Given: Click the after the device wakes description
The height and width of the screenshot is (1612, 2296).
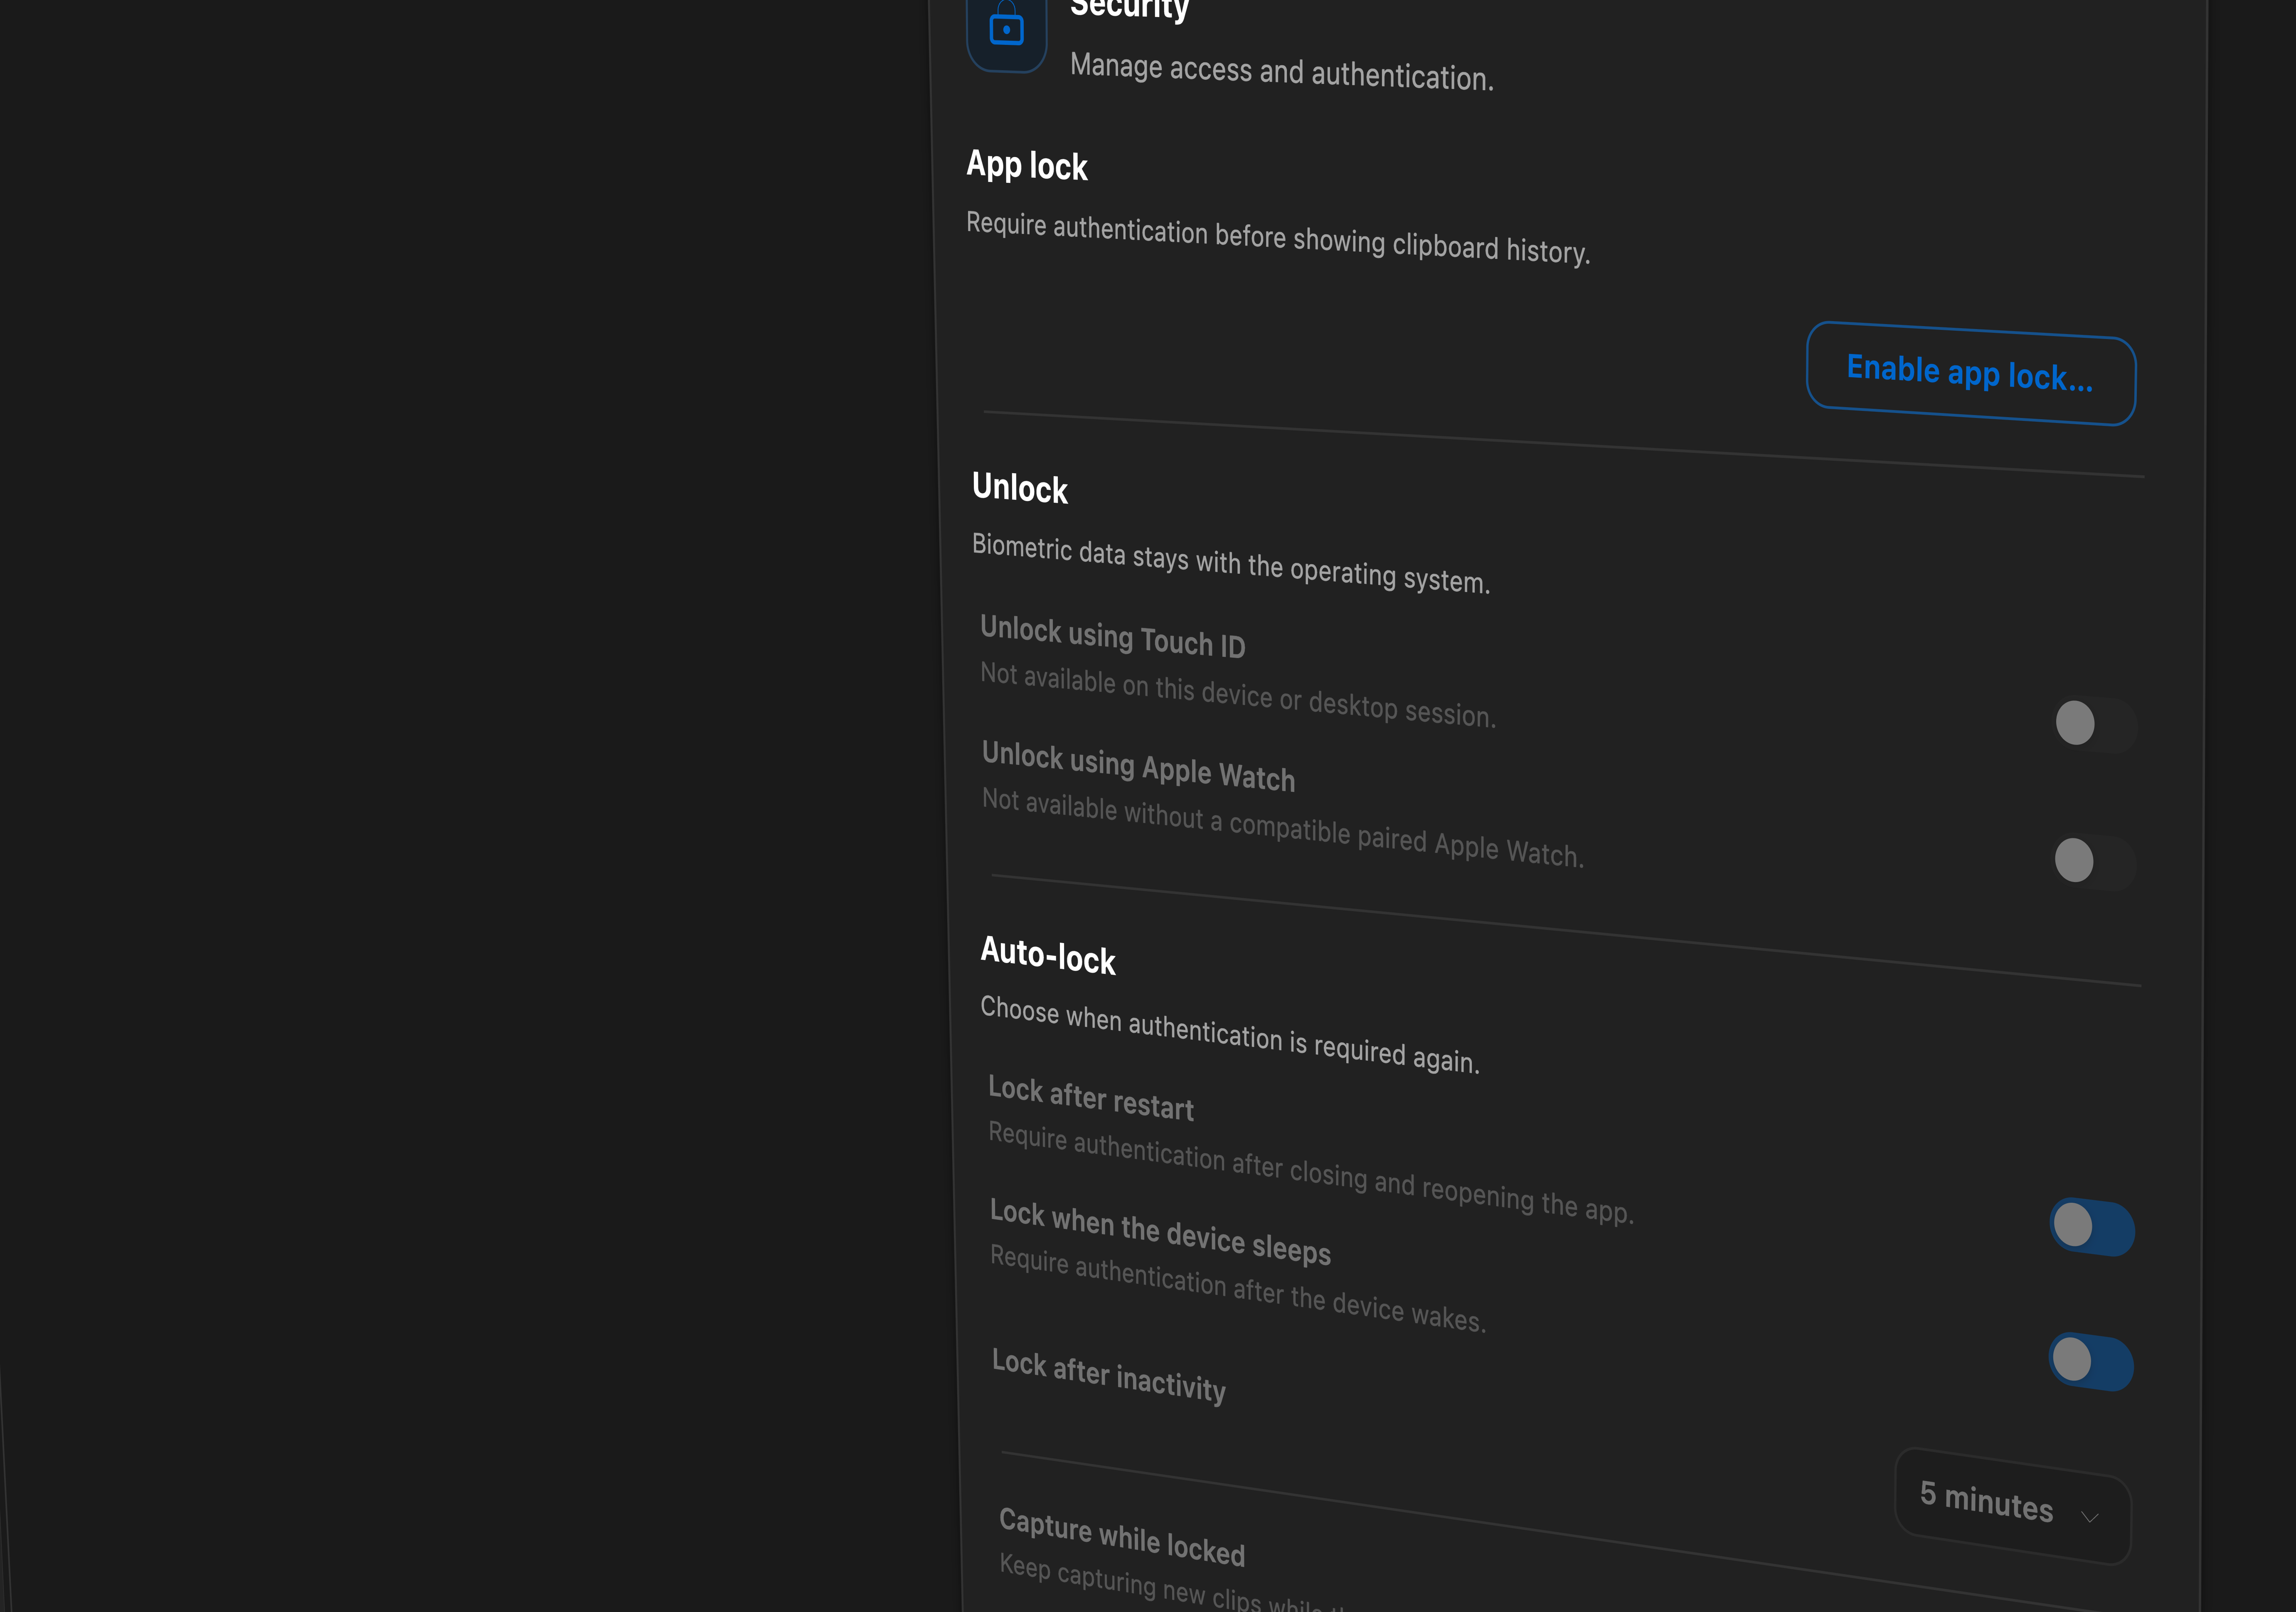Looking at the screenshot, I should [x=1238, y=1289].
